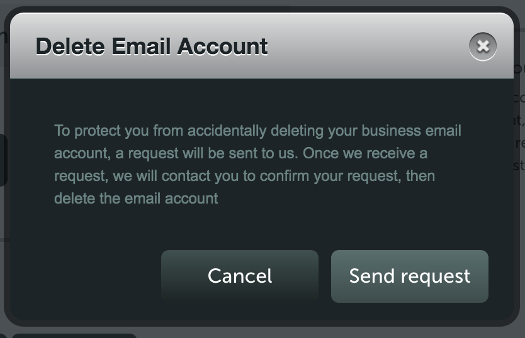Abort deletion with the Cancel button

click(240, 276)
